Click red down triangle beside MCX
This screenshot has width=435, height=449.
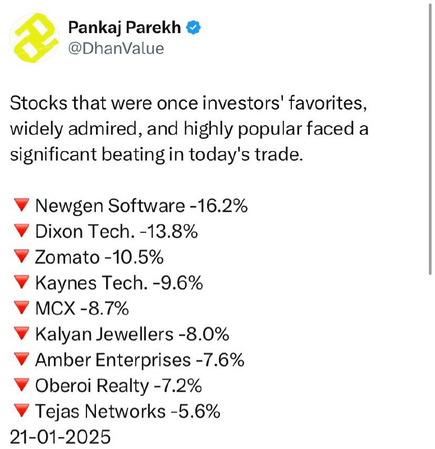point(21,308)
